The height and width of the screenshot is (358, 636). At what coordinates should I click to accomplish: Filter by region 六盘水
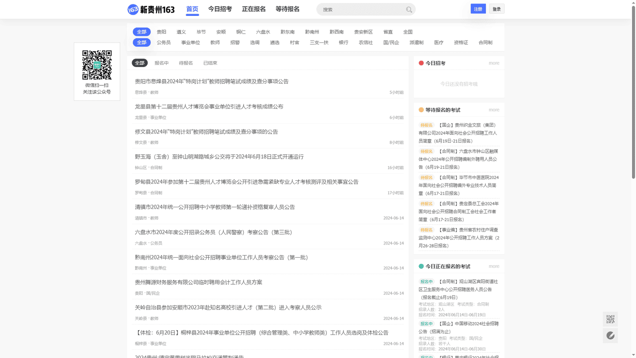(263, 32)
